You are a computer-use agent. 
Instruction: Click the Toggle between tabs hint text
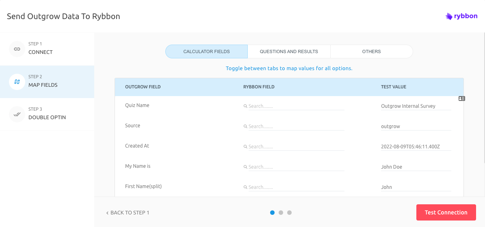point(289,69)
